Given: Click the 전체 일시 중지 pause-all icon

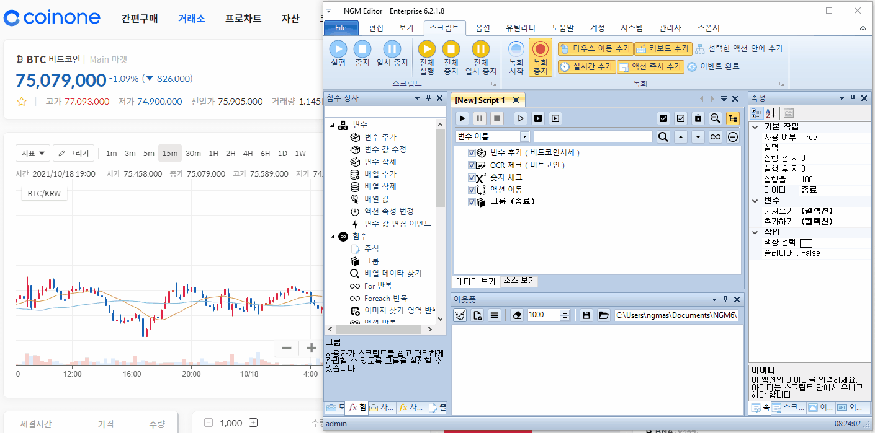Looking at the screenshot, I should tap(481, 49).
